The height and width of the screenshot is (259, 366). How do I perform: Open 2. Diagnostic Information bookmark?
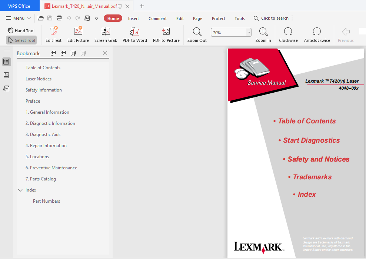50,123
